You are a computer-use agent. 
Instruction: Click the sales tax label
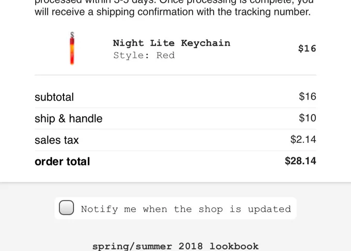click(57, 140)
